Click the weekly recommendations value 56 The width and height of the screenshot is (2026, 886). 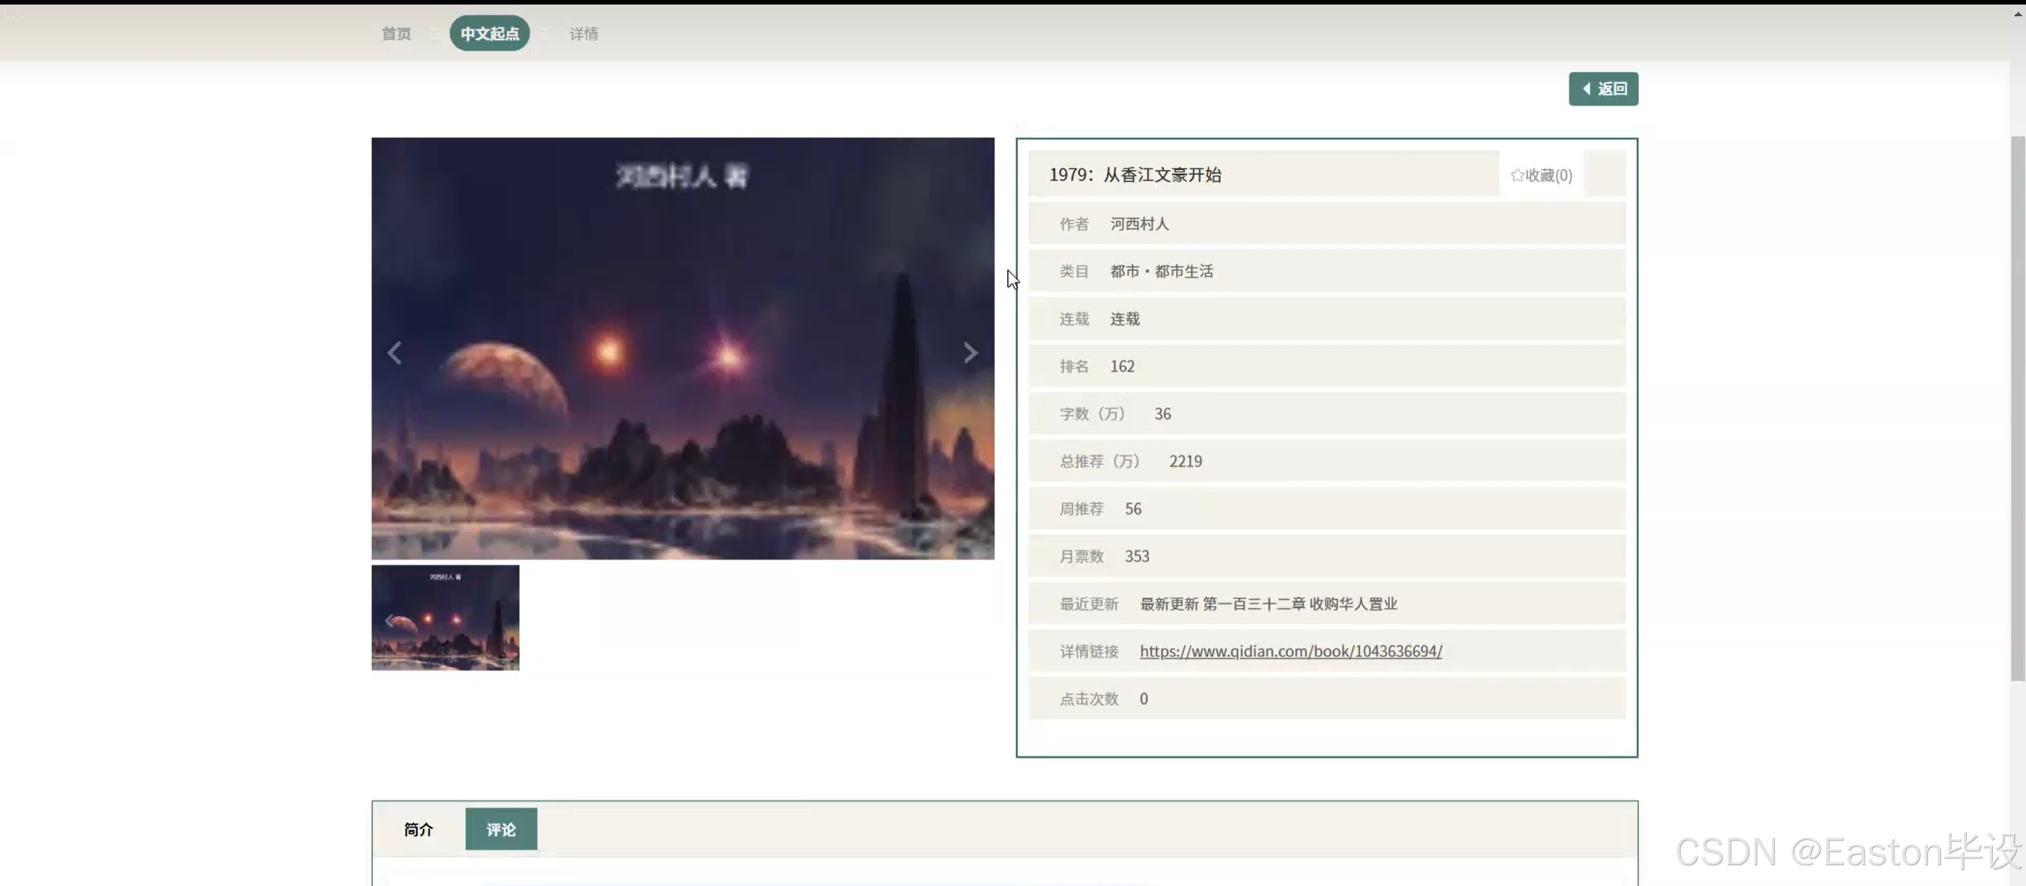coord(1133,509)
